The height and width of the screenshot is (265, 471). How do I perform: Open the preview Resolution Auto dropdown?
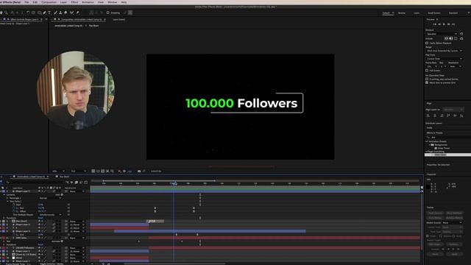(x=456, y=66)
